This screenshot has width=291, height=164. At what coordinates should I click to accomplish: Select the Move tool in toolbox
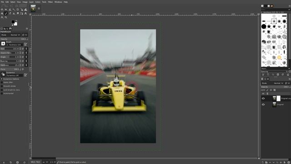[x=2, y=10]
